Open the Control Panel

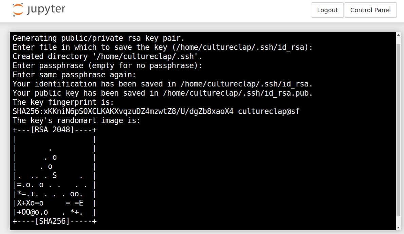(370, 10)
